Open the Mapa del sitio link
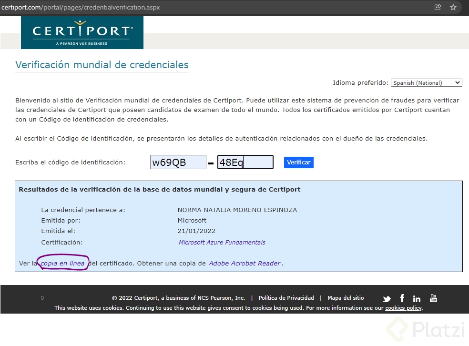 [x=346, y=298]
